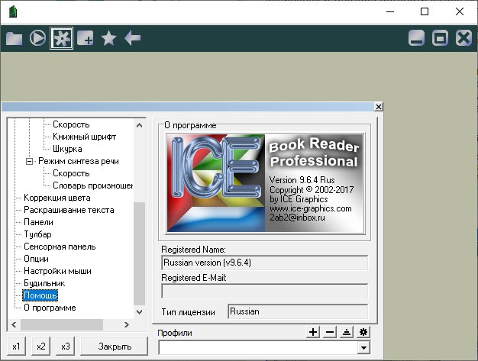Click the Registered Name field
The image size is (478, 361).
click(265, 263)
